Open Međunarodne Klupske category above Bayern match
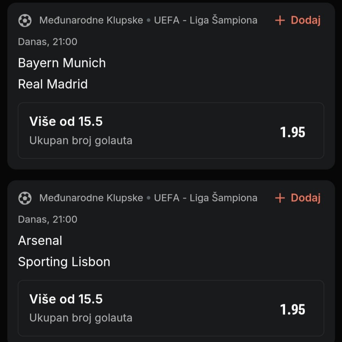Viewport: 342px width, 342px height. tap(91, 20)
